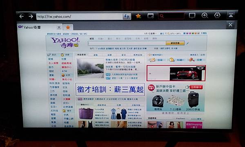Click the purple icon below the 徵才培訓 banner
Screen dimensions: 245x147
[80, 99]
